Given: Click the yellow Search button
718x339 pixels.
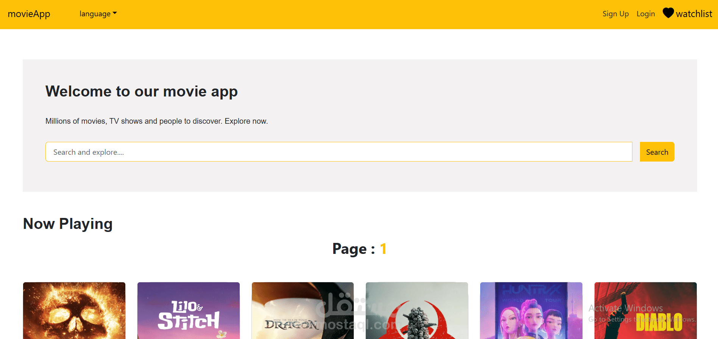Looking at the screenshot, I should click(657, 152).
